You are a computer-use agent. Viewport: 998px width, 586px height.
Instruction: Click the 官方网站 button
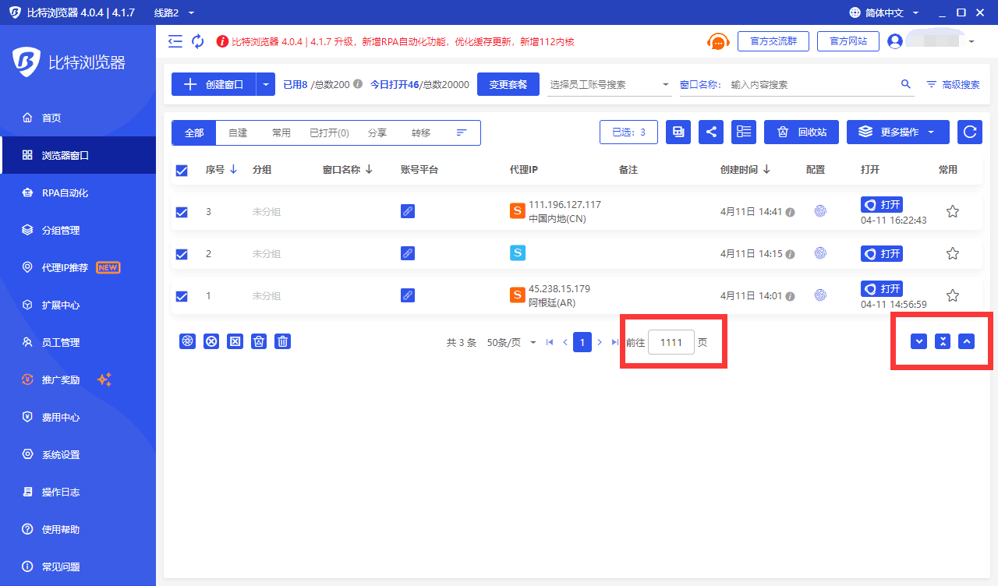click(848, 41)
